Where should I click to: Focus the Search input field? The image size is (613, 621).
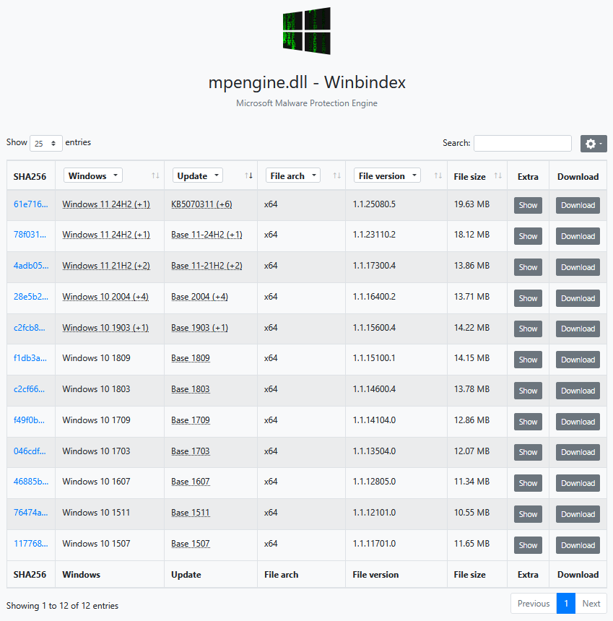click(523, 144)
